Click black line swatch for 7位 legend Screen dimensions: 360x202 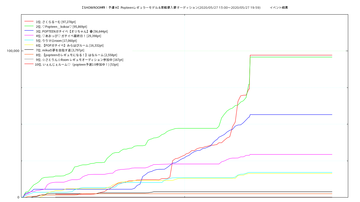pyautogui.click(x=29, y=50)
